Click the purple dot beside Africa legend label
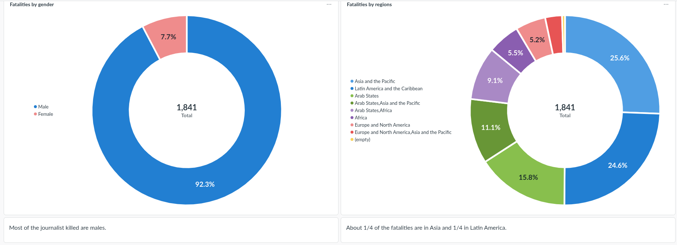Viewport: 677px width, 245px height. pos(352,118)
